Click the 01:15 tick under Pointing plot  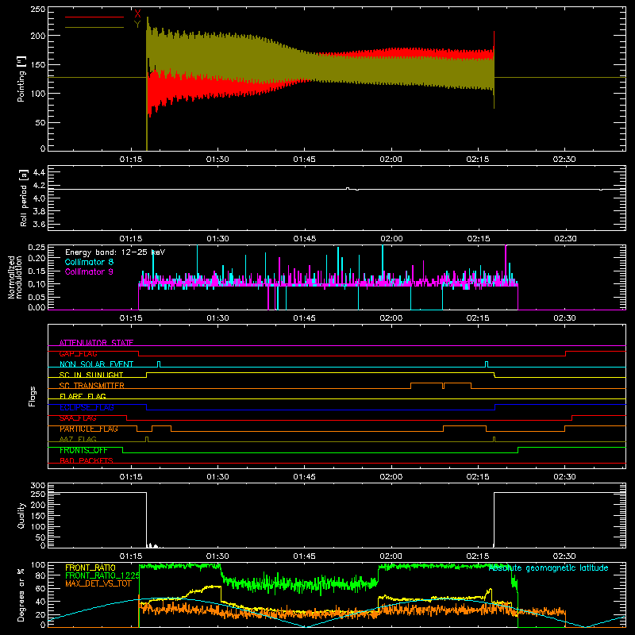click(x=131, y=160)
